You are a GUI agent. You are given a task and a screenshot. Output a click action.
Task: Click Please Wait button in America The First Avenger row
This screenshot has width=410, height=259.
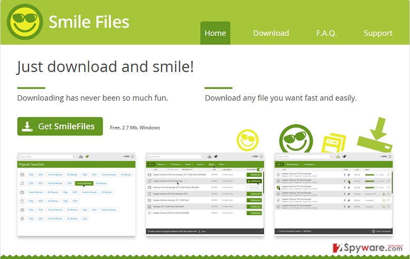point(254,187)
